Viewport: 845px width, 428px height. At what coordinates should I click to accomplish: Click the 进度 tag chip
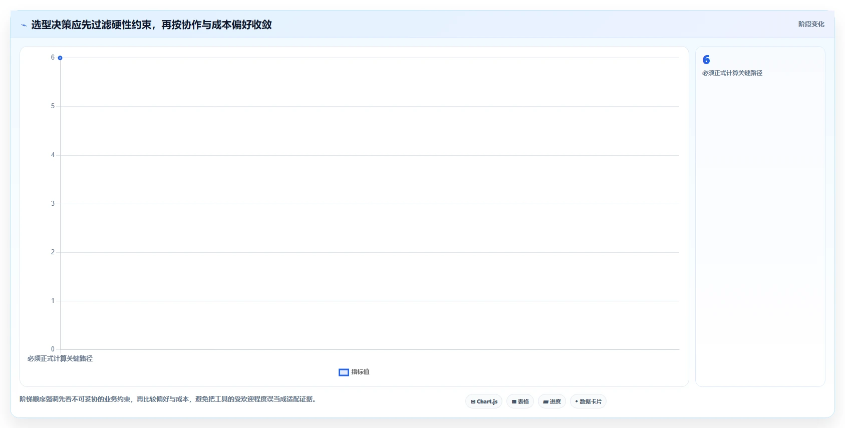click(552, 401)
